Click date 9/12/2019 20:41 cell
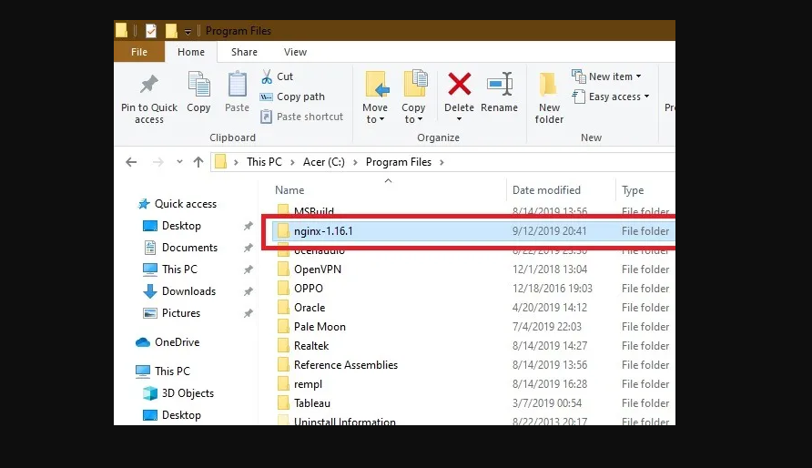Image resolution: width=812 pixels, height=468 pixels. point(550,231)
